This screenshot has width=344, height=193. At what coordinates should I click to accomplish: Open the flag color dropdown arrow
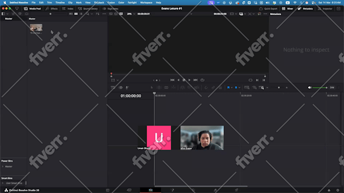coord(232,88)
